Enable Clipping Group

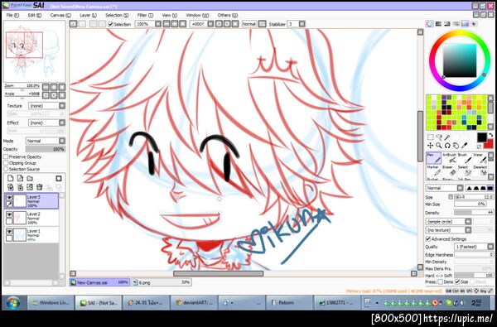(x=6, y=163)
